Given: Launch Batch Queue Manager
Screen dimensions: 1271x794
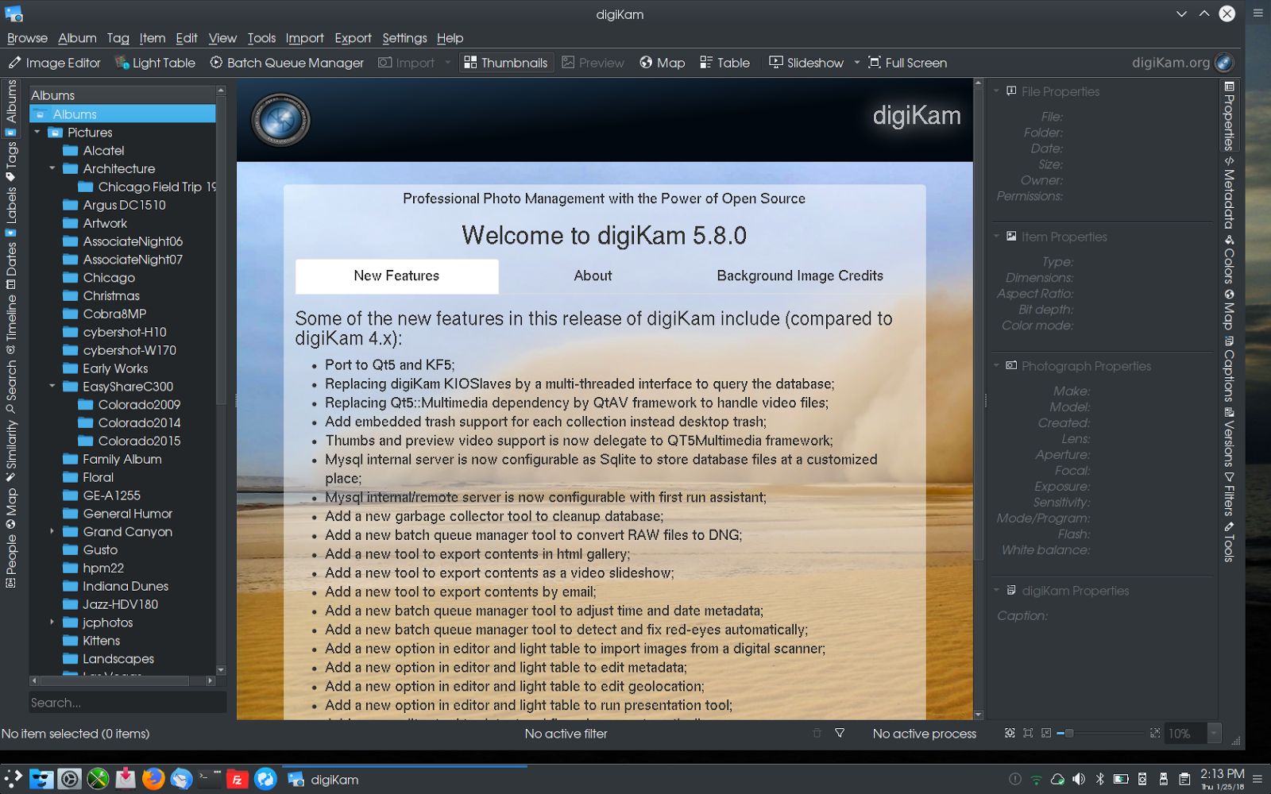Looking at the screenshot, I should pyautogui.click(x=287, y=63).
